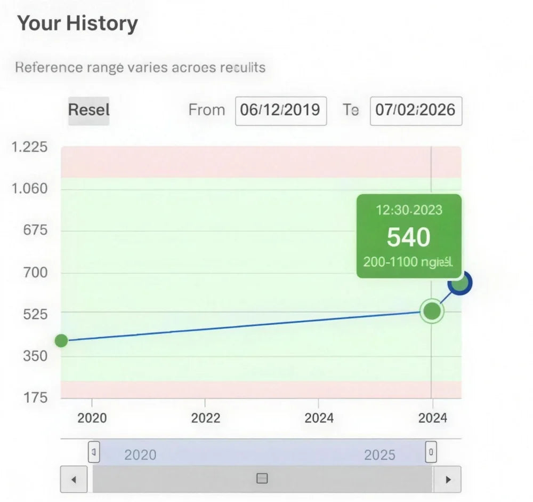
Task: Click the lower red out-of-range band
Action: point(261,389)
